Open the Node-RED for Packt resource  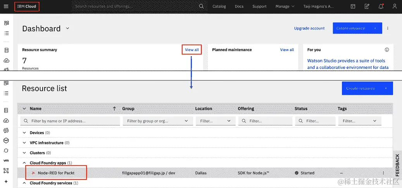(56, 173)
